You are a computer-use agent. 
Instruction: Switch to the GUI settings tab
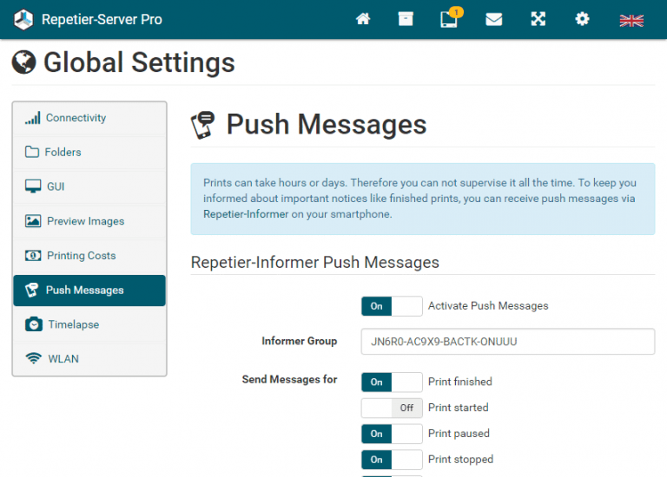pyautogui.click(x=89, y=186)
